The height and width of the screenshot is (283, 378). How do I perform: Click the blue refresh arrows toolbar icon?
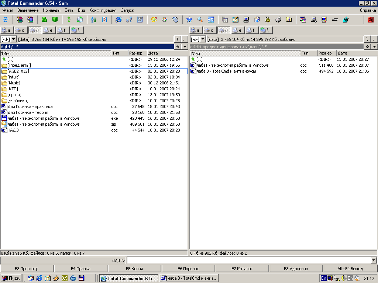click(x=6, y=20)
